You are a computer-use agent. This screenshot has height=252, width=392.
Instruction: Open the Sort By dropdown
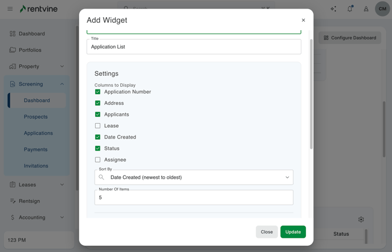click(x=194, y=177)
